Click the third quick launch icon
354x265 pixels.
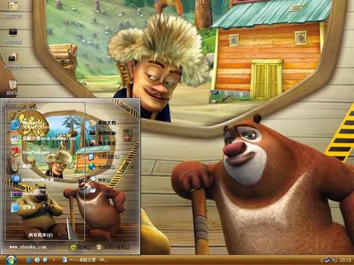tap(45, 260)
